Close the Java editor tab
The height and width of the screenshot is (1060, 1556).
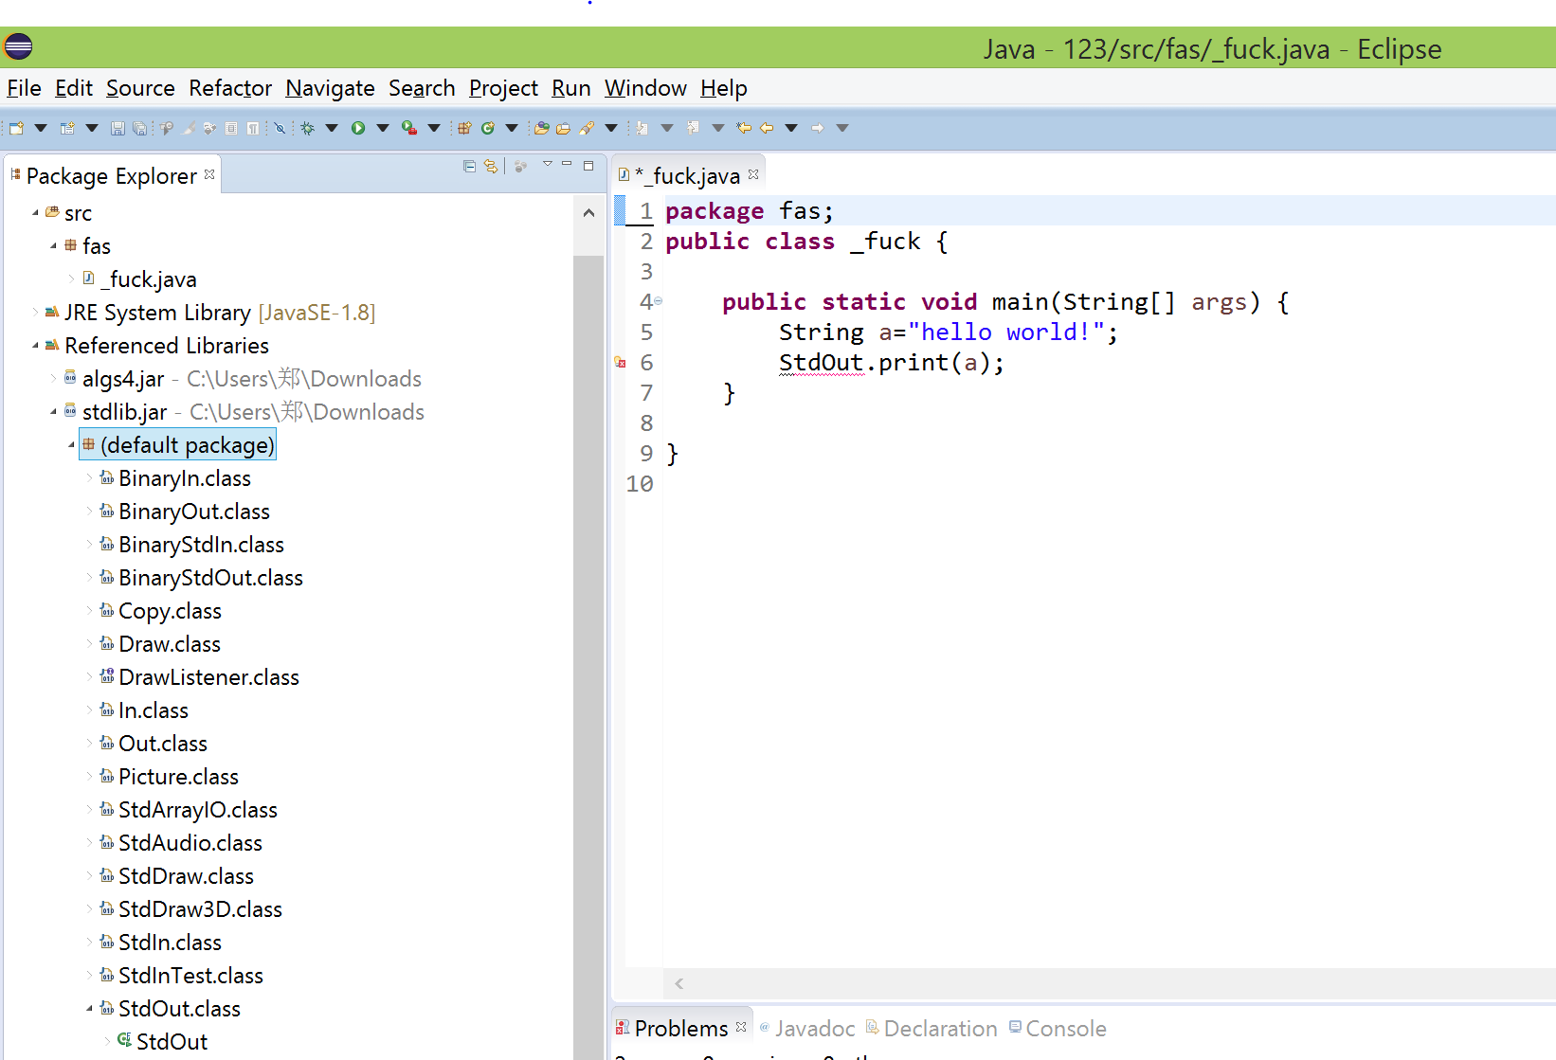753,174
